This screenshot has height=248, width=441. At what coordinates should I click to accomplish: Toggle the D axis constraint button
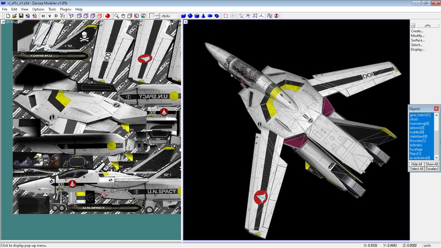tap(56, 16)
